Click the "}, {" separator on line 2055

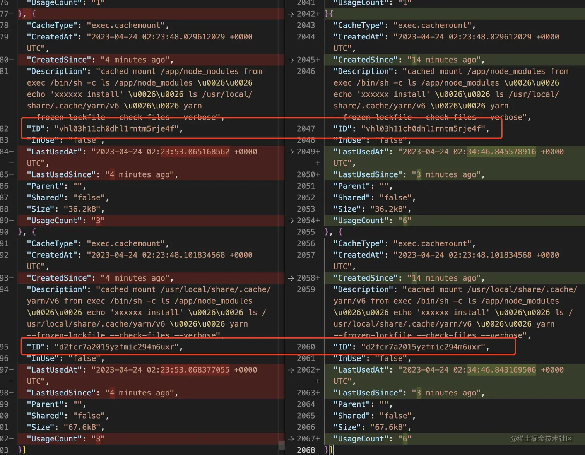pyautogui.click(x=334, y=232)
